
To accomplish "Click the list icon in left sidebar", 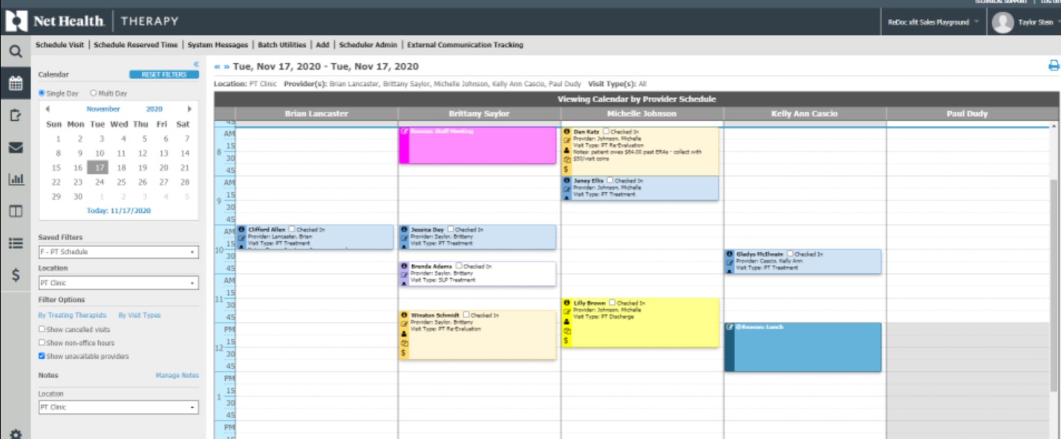I will point(15,242).
